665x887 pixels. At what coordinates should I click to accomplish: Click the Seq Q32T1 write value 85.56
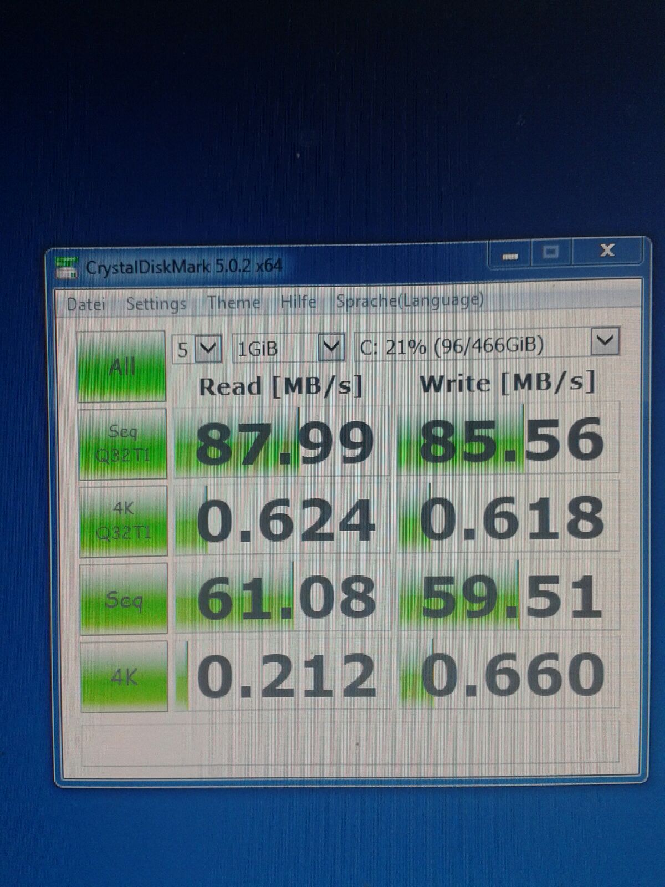pyautogui.click(x=508, y=439)
